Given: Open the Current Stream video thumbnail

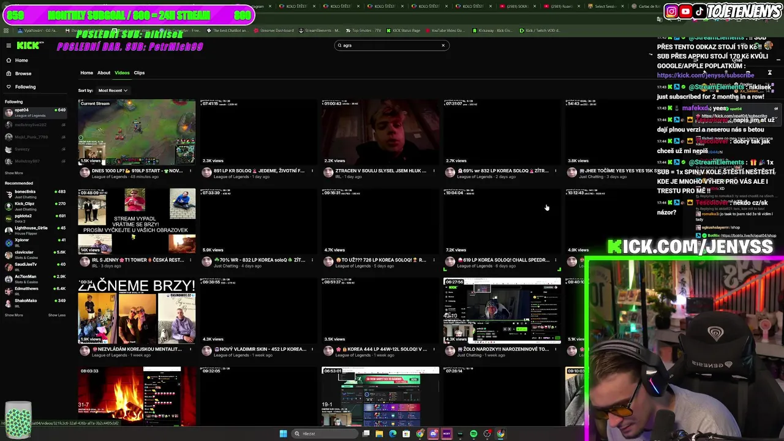Looking at the screenshot, I should 137,132.
